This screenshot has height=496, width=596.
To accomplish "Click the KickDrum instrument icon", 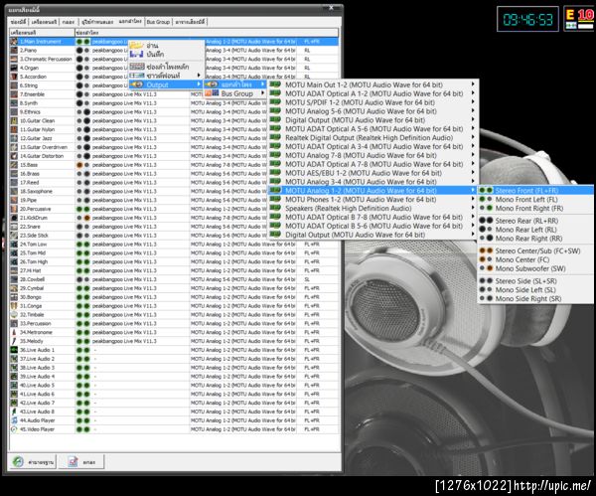I will [14, 218].
